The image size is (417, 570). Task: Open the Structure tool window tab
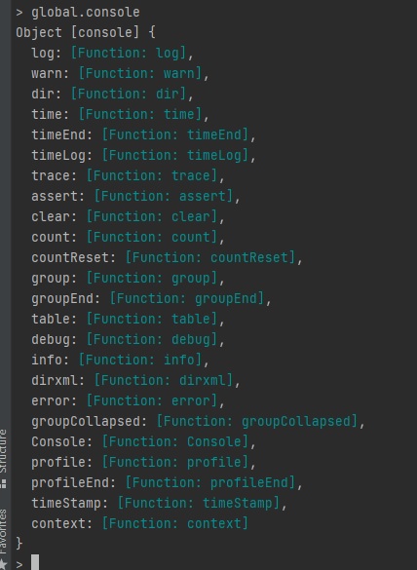[x=3, y=458]
